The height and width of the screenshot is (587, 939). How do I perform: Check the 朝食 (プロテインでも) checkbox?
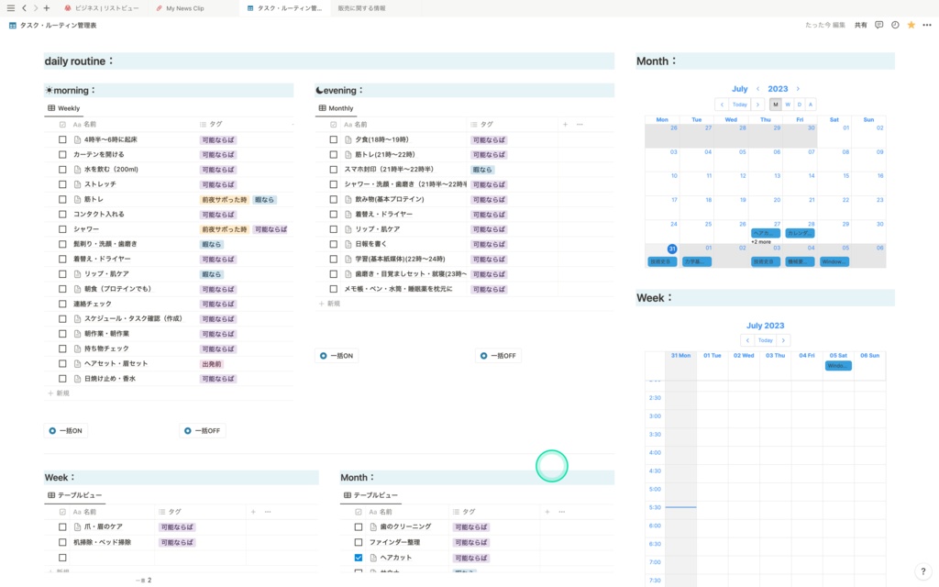[62, 289]
